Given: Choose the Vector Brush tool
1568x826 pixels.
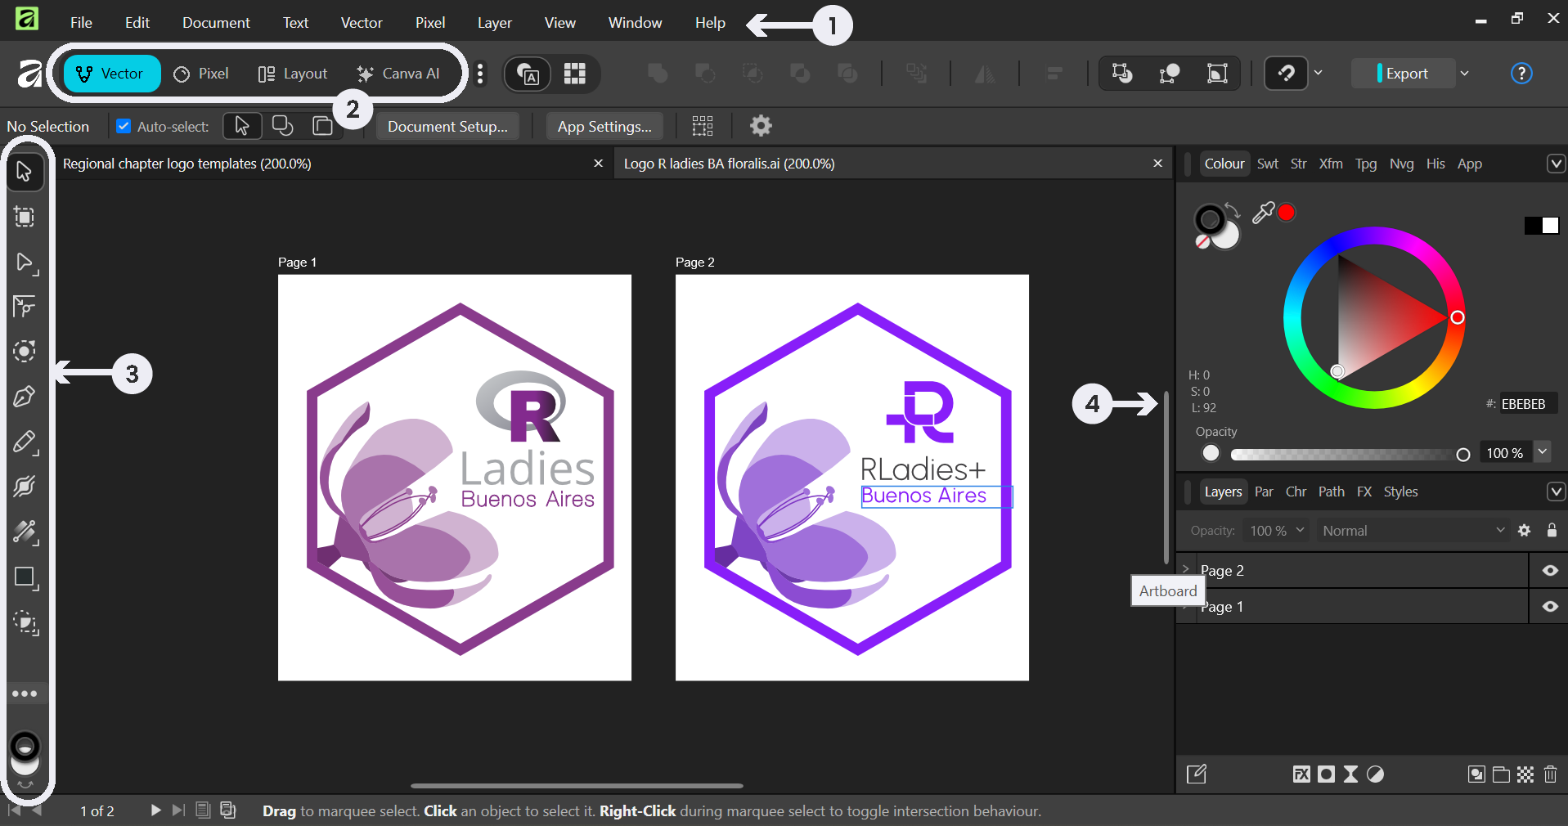Looking at the screenshot, I should click(25, 487).
